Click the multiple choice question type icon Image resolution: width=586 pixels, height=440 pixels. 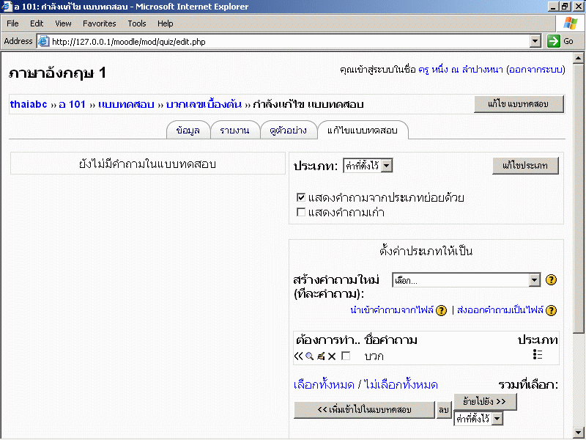click(x=538, y=355)
